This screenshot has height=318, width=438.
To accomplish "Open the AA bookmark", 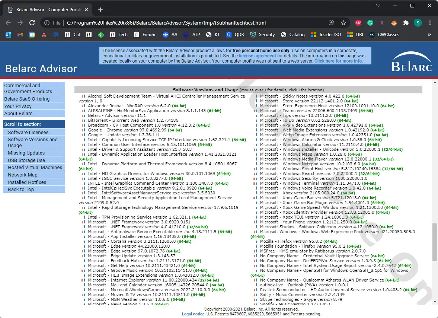I will point(170,35).
